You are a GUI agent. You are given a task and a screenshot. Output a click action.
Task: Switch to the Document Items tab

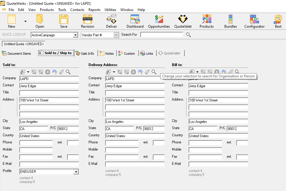pyautogui.click(x=17, y=54)
